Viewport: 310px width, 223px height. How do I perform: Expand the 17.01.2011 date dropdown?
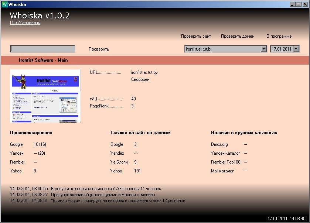296,49
